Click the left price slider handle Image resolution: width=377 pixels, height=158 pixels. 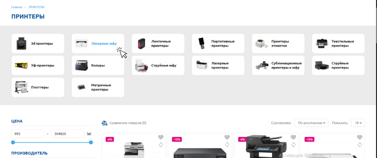click(13, 143)
